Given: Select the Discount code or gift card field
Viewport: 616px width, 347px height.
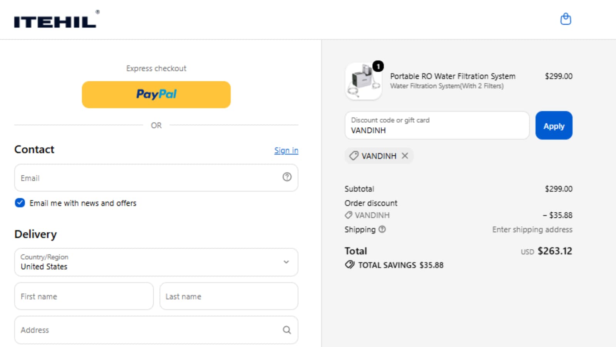Looking at the screenshot, I should [437, 126].
